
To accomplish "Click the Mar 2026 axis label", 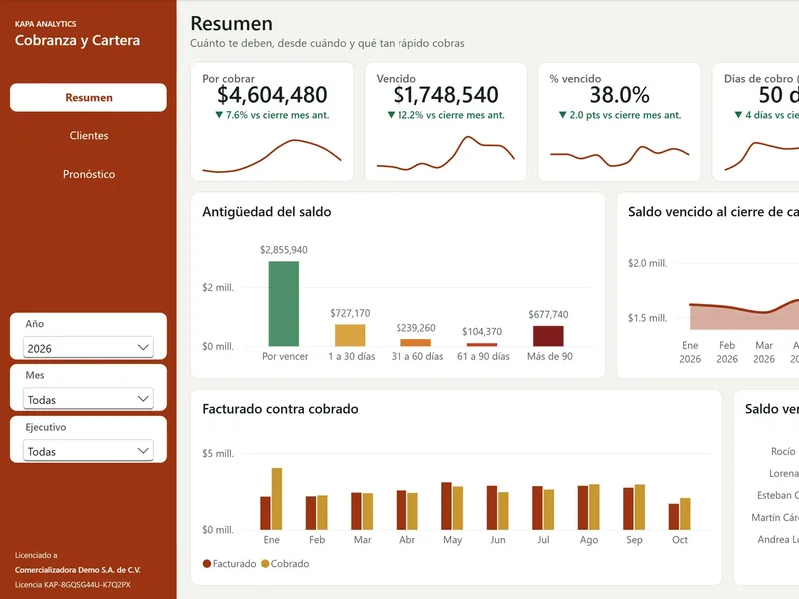I will coord(764,352).
